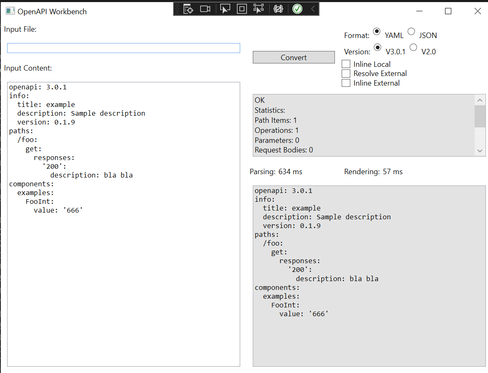
Task: Click the 'Operations: 1' statistic line
Action: [277, 130]
